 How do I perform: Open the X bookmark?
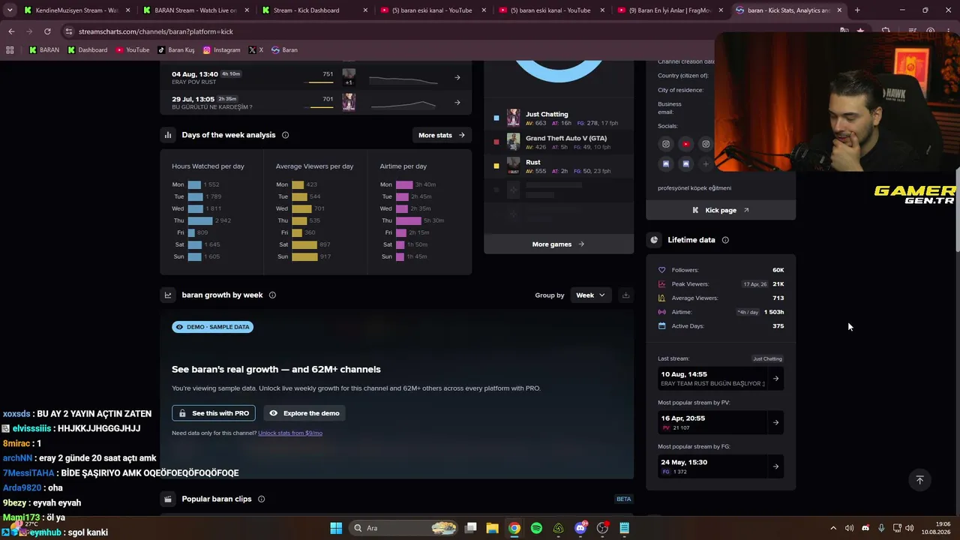[256, 50]
